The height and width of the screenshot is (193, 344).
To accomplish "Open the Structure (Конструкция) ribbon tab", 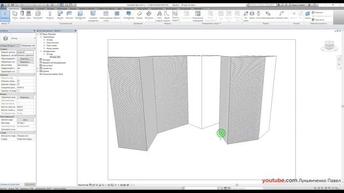I will 28,9.
